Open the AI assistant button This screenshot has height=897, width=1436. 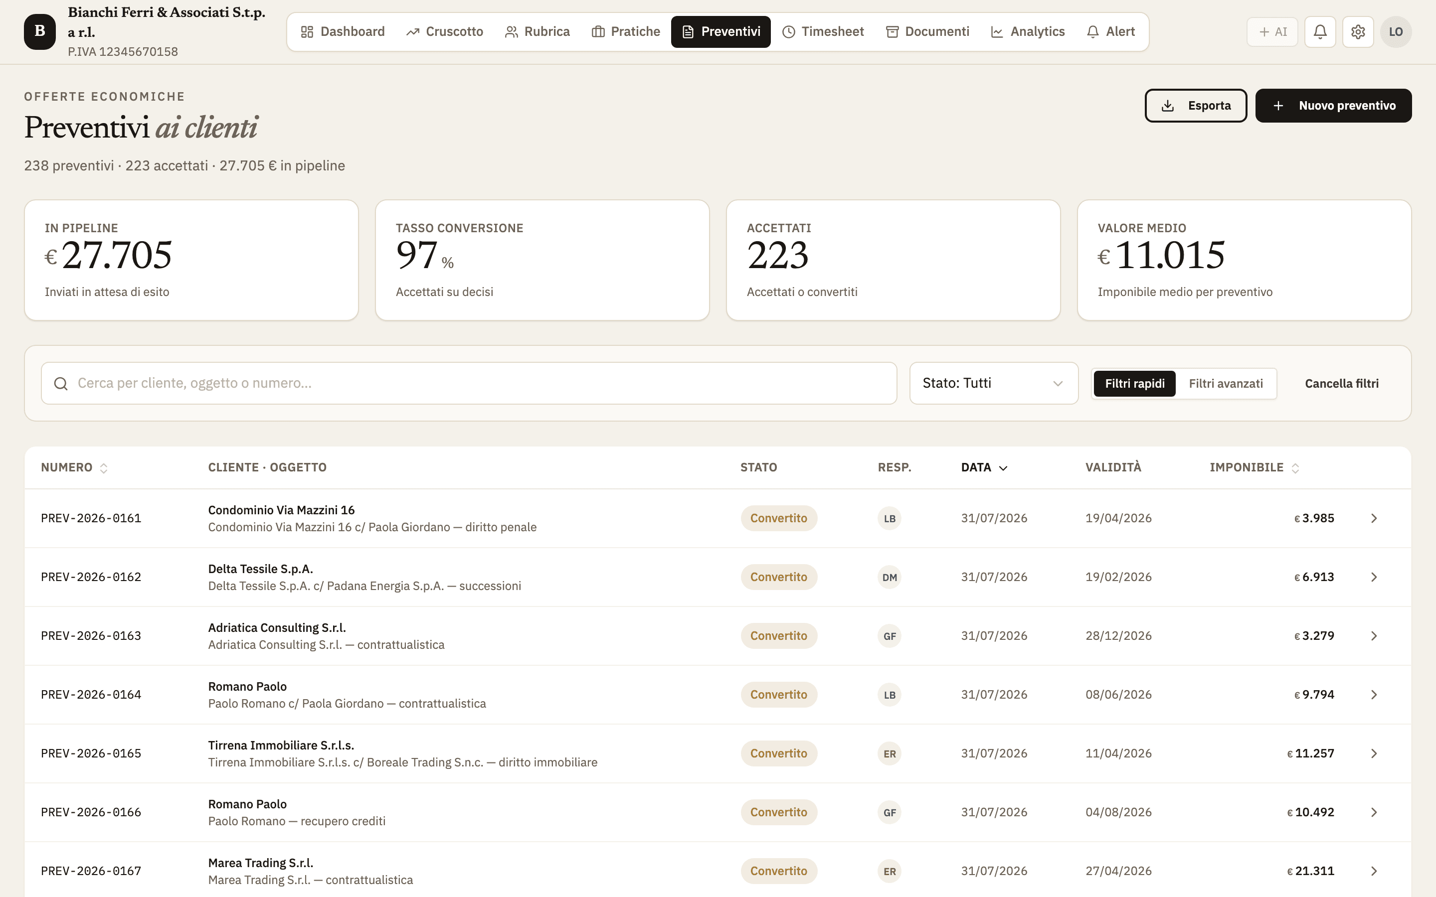(x=1272, y=31)
